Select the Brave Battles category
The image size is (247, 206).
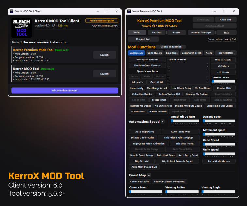point(226,53)
